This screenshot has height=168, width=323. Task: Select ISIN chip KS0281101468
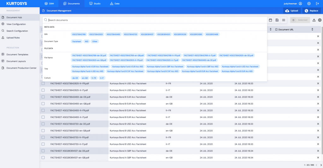212,34
